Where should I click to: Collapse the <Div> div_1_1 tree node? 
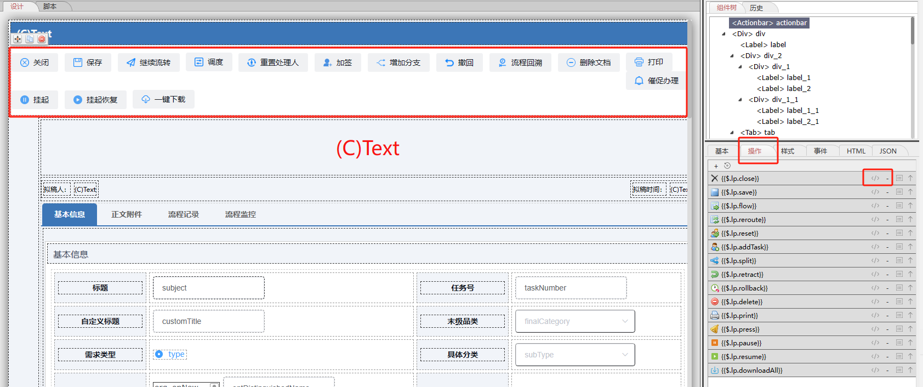740,99
